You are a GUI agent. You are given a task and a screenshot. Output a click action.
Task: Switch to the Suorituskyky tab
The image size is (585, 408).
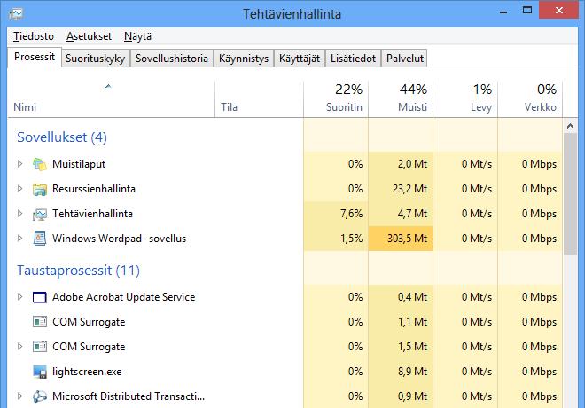[x=96, y=59]
